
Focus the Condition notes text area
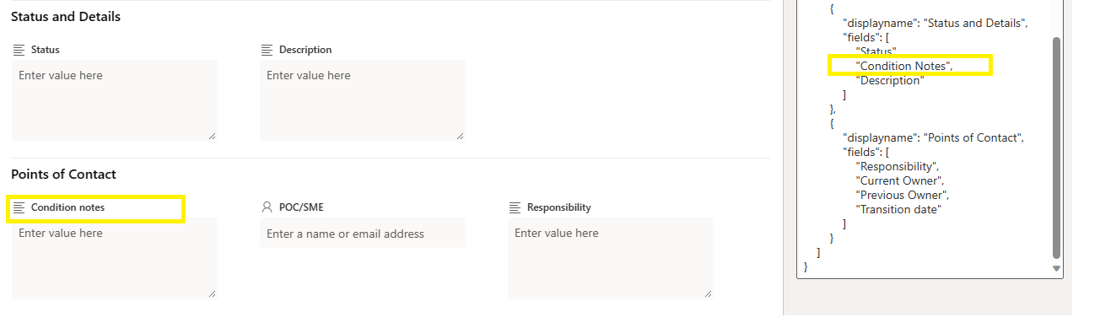click(x=115, y=258)
